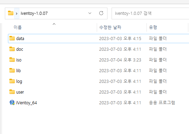Click the iso folder icon
Viewport: 189px width, 134px height.
coord(12,60)
